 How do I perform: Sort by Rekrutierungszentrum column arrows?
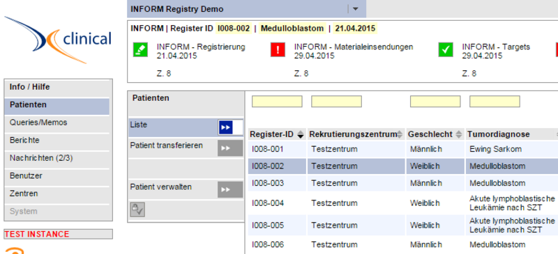tap(400, 134)
